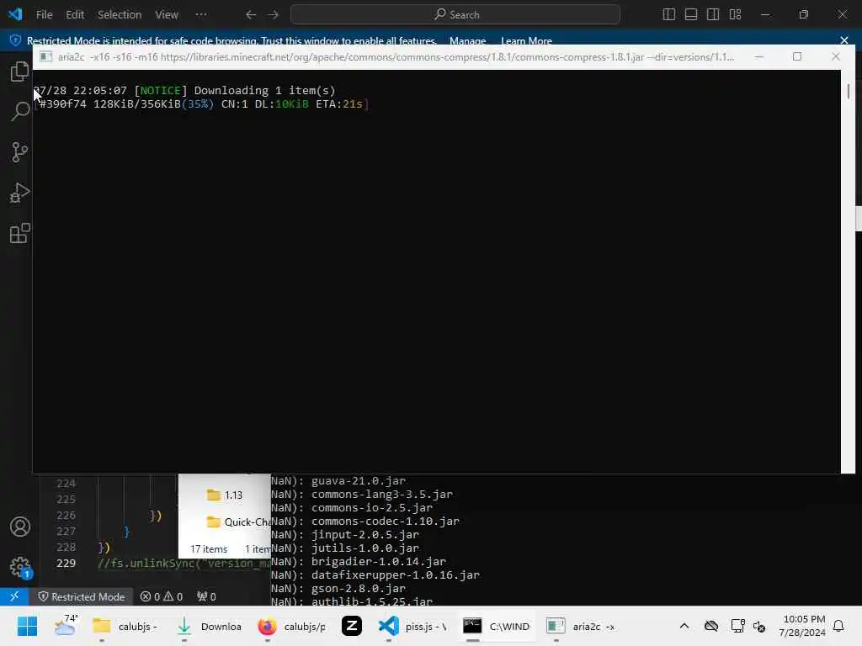
Task: Switch to the C:\WIND console taskbar item
Action: point(497,626)
